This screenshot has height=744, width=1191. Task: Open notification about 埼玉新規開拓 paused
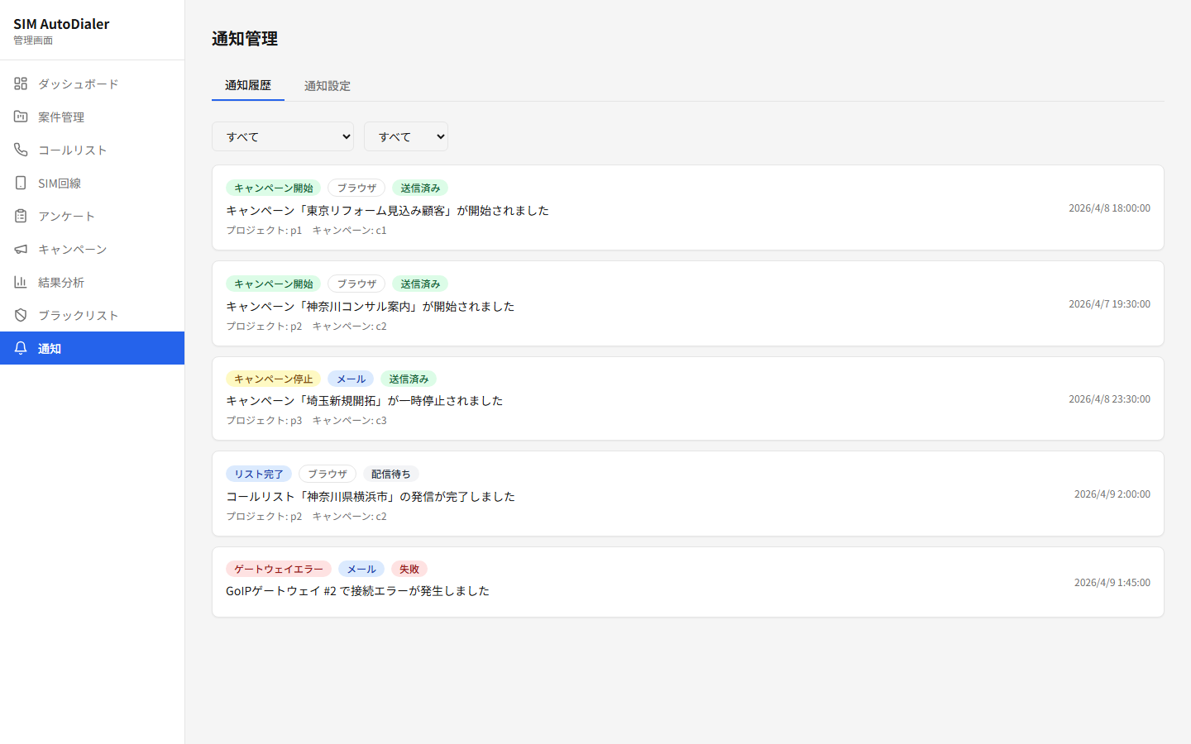[688, 398]
